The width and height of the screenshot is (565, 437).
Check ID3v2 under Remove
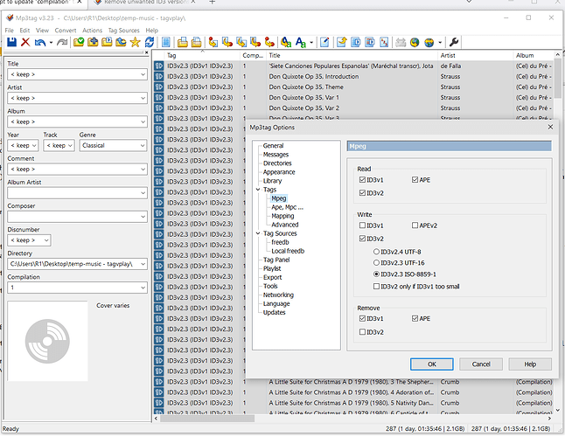point(362,332)
